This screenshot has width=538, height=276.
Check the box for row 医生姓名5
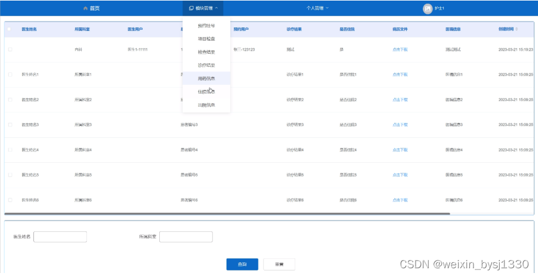(10, 175)
